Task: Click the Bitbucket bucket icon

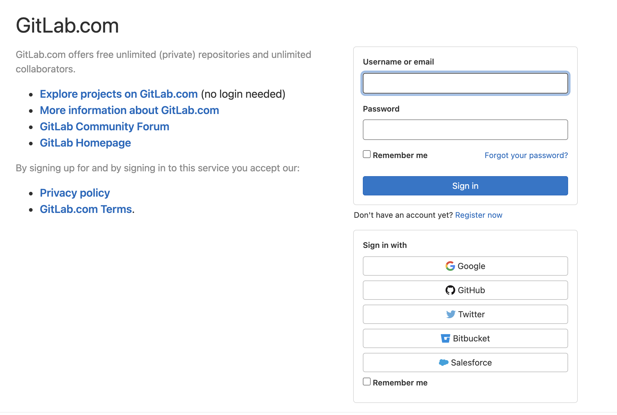Action: click(x=445, y=338)
